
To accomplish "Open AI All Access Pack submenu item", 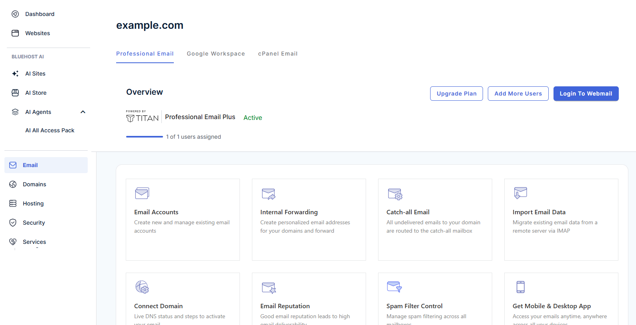I will tap(50, 130).
